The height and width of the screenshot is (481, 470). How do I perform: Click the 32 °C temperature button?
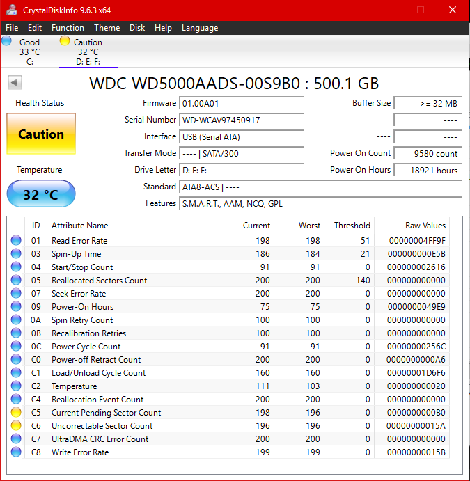click(x=41, y=194)
